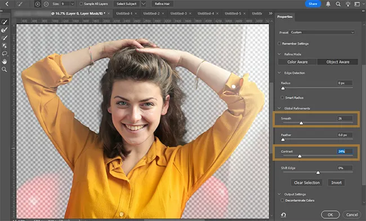The height and width of the screenshot is (221, 366).
Task: Click the Feather value field
Action: [345, 135]
